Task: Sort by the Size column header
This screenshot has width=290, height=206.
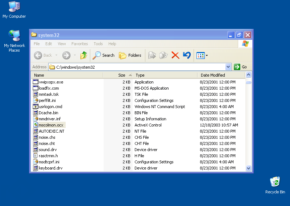Action: (x=121, y=75)
